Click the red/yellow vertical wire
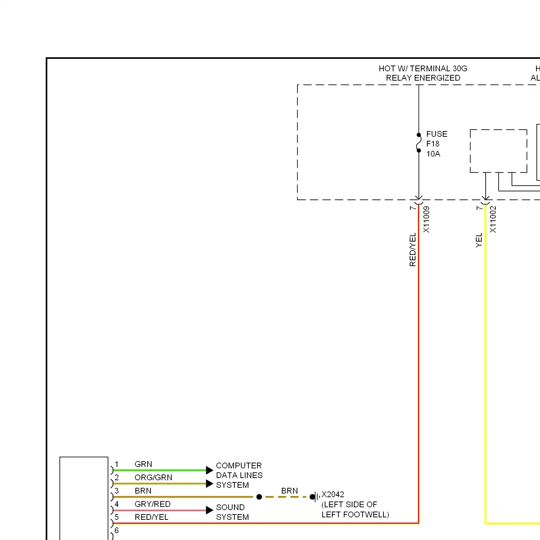 pos(419,364)
